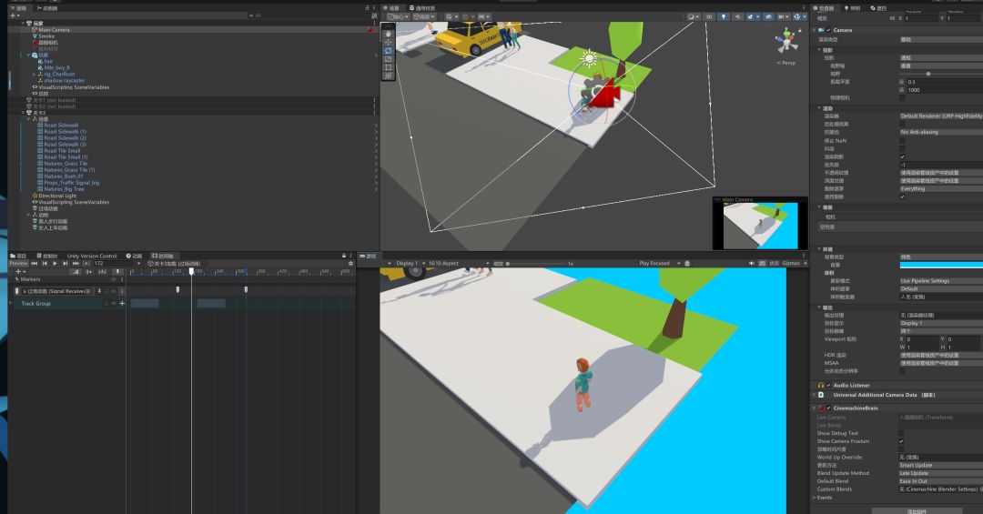Toggle the Camera component enabled checkbox
This screenshot has height=514, width=983.
click(828, 30)
